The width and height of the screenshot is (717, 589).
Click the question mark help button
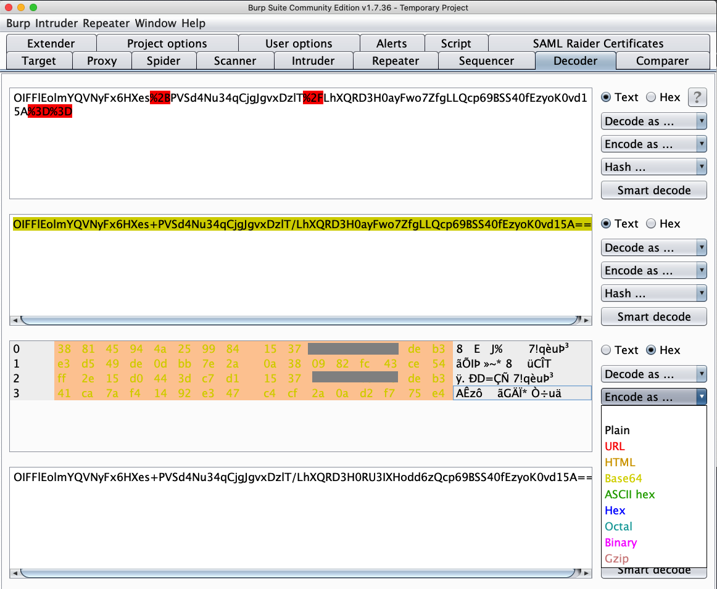(697, 97)
